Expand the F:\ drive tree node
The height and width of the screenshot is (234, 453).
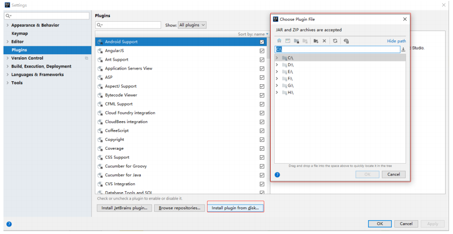pos(277,79)
